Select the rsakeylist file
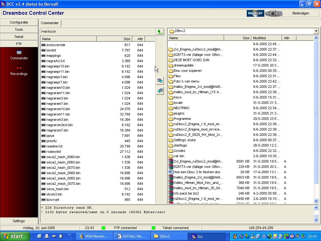Image resolution: width=321 pixels, height=241 pixels. (98, 152)
